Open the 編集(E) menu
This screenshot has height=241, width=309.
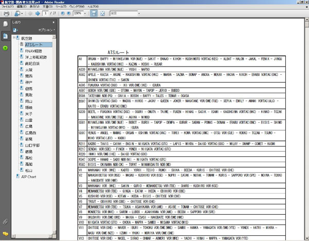pyautogui.click(x=22, y=7)
